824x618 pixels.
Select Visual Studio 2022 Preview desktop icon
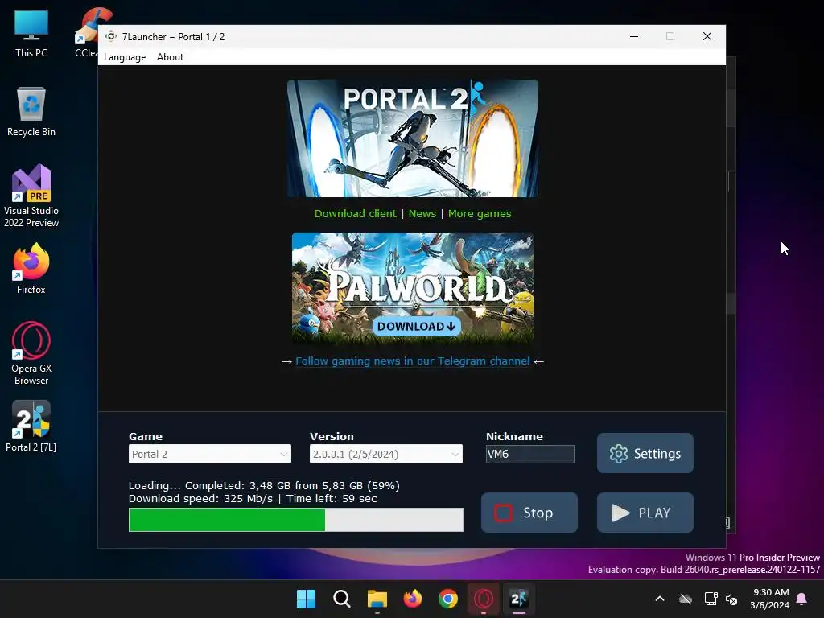[31, 196]
